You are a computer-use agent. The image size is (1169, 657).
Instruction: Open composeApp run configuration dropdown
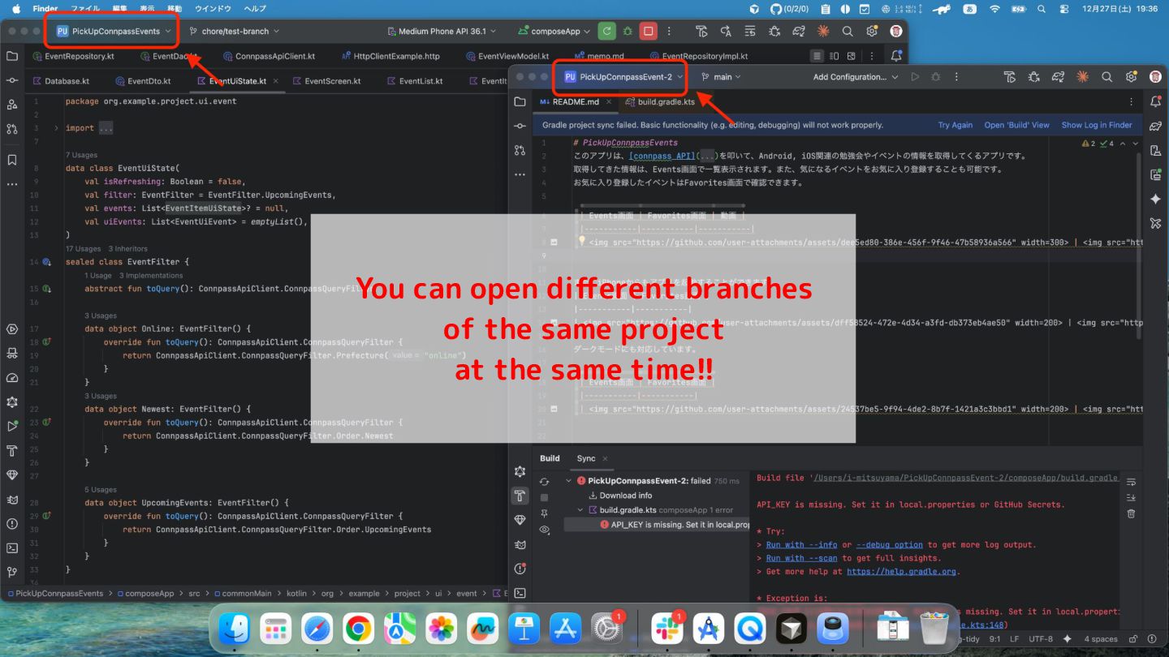[555, 31]
